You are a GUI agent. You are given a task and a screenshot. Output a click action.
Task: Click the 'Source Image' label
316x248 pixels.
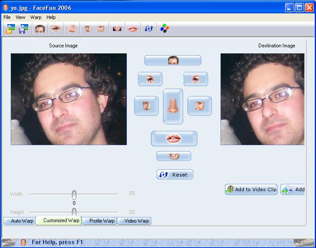(x=63, y=46)
